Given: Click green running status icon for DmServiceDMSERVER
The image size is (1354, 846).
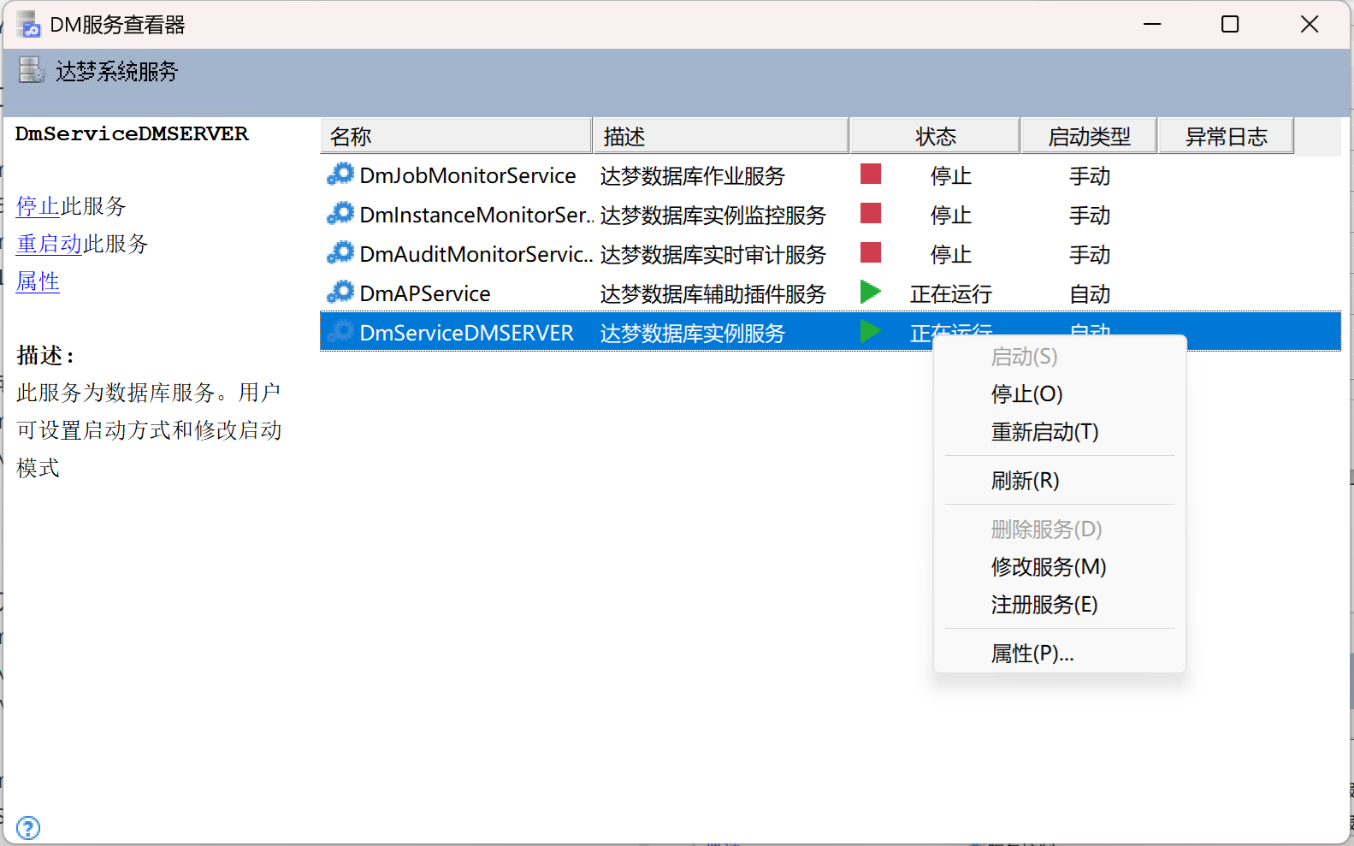Looking at the screenshot, I should (871, 331).
